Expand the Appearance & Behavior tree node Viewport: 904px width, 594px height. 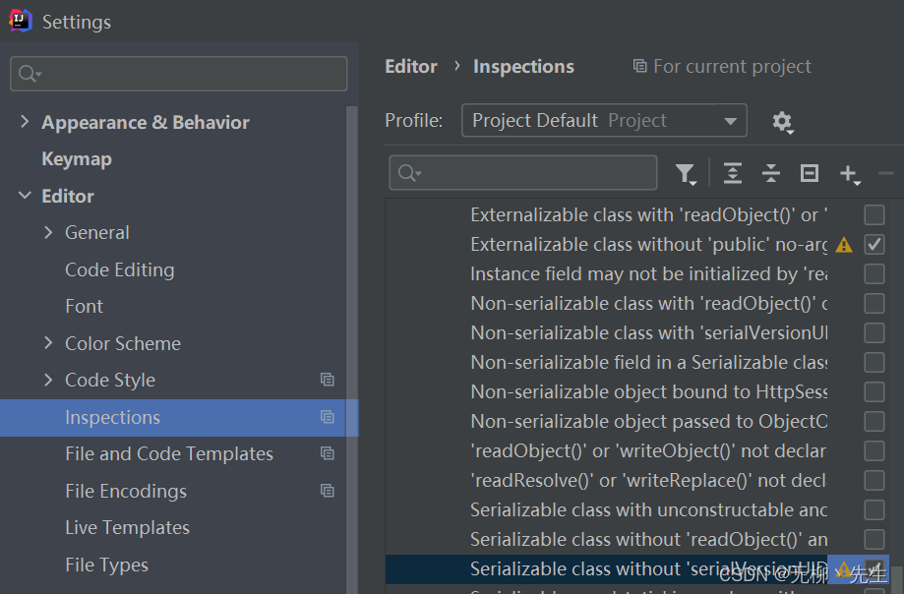tap(25, 122)
